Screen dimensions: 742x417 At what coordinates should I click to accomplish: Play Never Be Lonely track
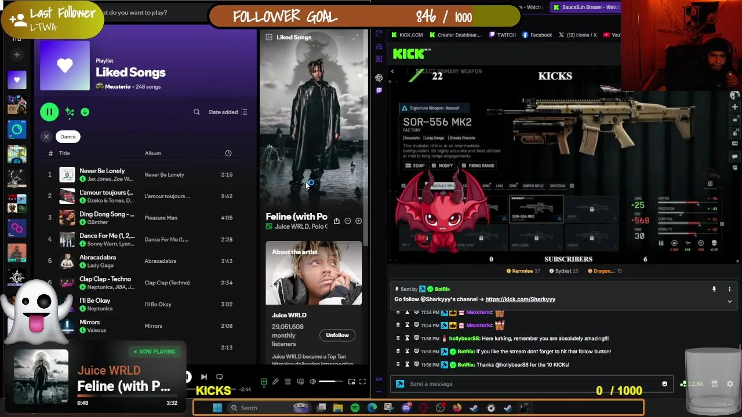click(x=145, y=174)
